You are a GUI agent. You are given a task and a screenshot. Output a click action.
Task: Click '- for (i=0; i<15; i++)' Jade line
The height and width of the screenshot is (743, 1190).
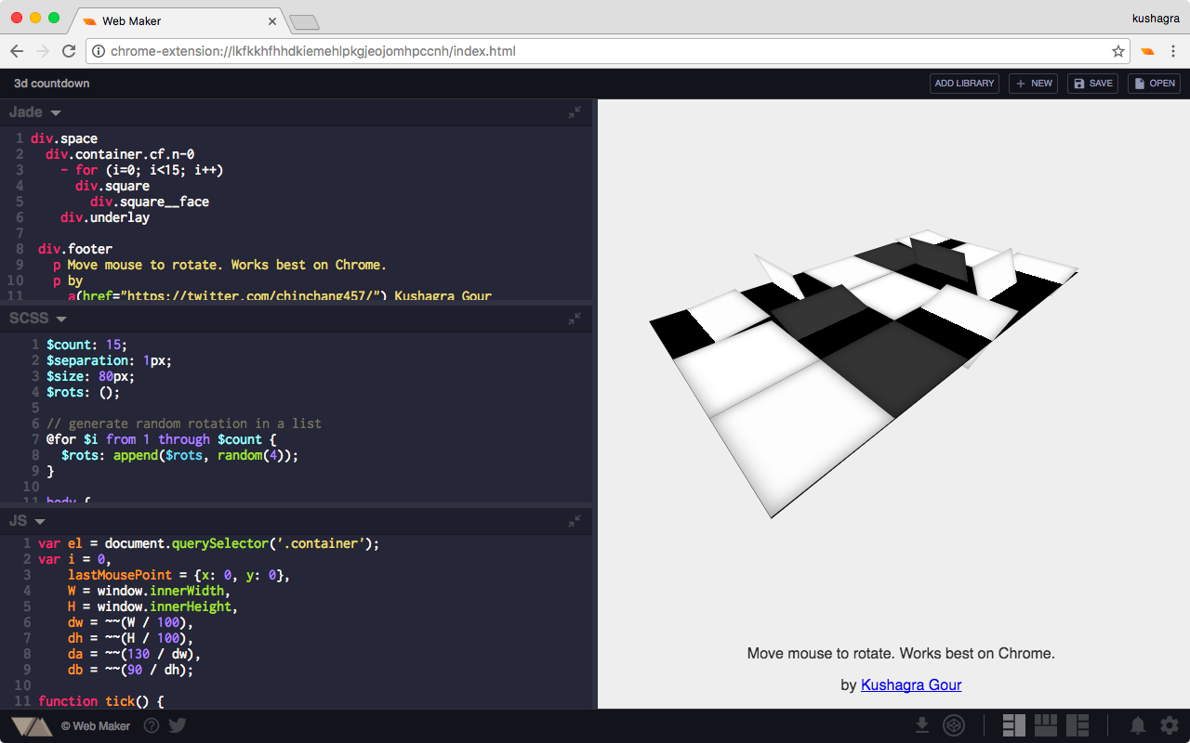click(x=142, y=171)
